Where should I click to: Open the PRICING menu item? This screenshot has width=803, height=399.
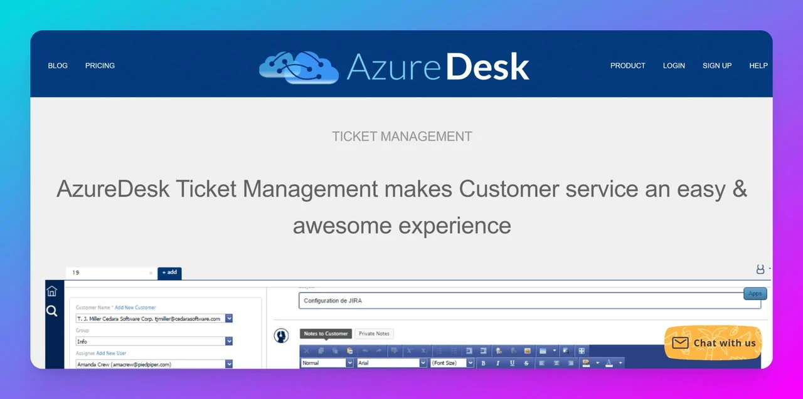click(100, 66)
